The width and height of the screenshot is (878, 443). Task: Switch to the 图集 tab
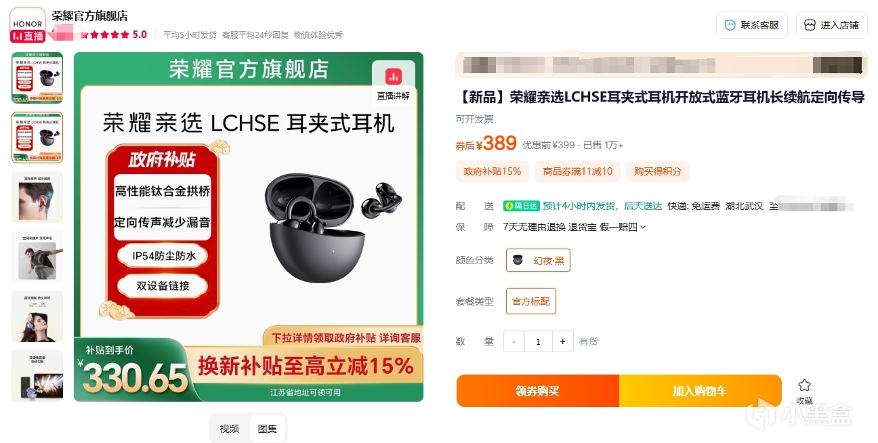(268, 429)
